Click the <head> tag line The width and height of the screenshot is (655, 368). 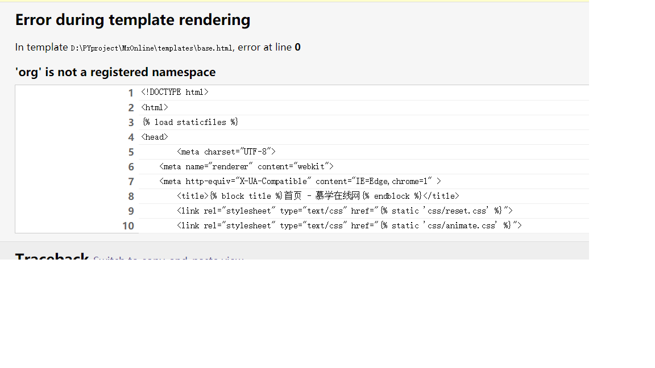[155, 137]
